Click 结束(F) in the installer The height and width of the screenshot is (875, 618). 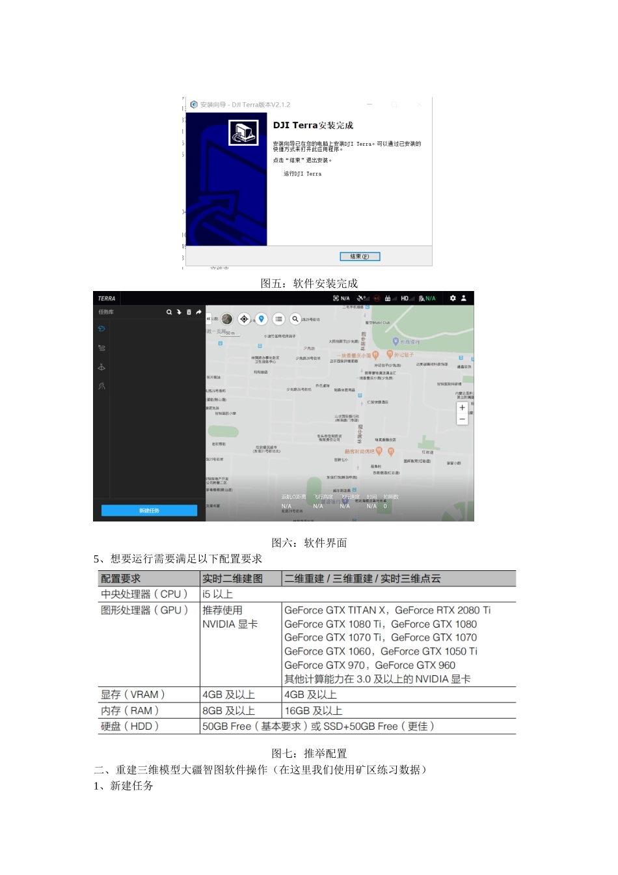360,257
